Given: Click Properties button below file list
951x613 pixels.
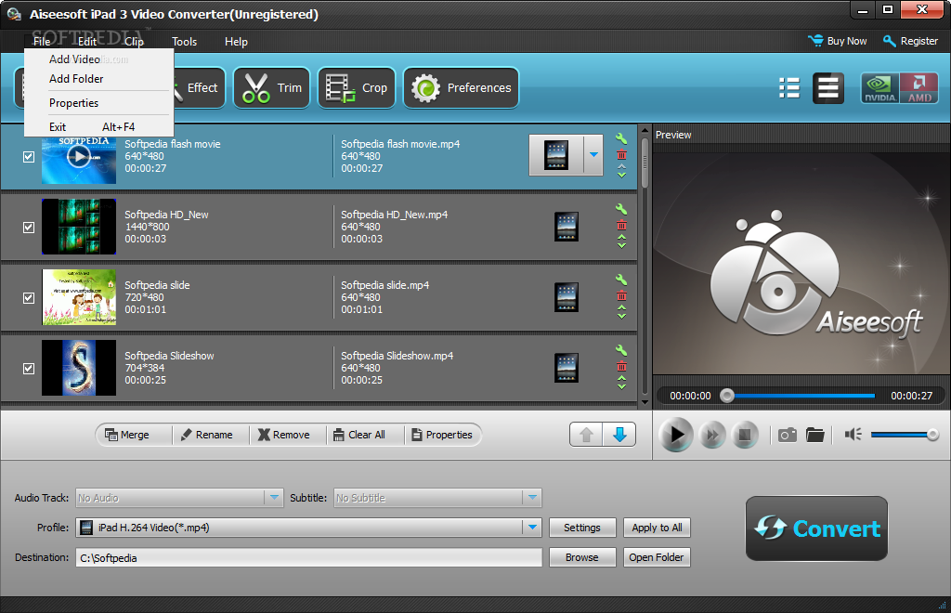Looking at the screenshot, I should pyautogui.click(x=442, y=435).
